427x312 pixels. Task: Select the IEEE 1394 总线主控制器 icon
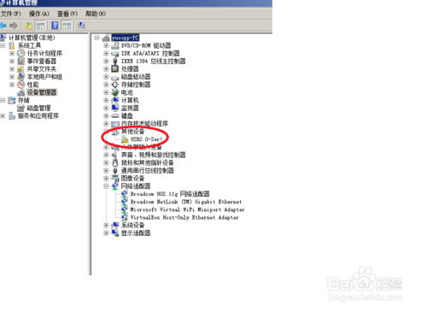click(115, 61)
